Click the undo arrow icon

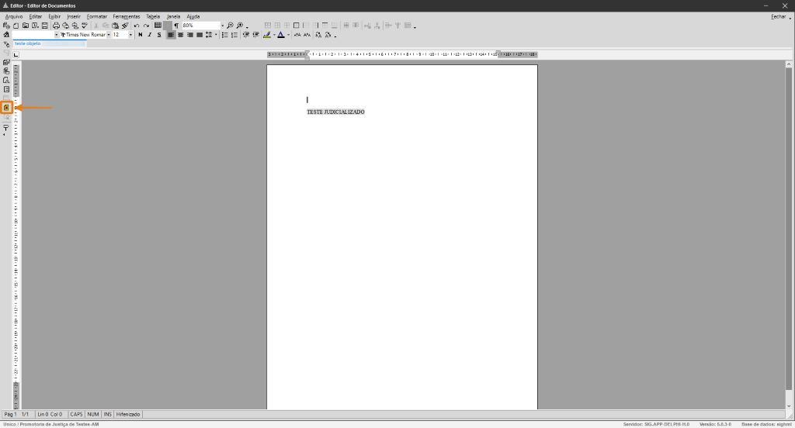click(x=137, y=26)
